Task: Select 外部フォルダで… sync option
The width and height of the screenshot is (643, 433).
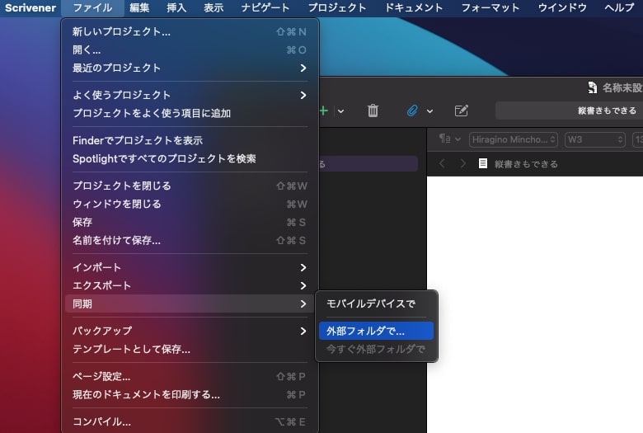Action: click(x=376, y=331)
